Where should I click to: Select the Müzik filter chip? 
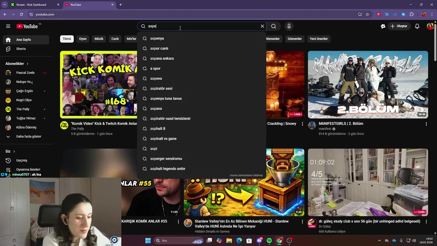(x=99, y=39)
